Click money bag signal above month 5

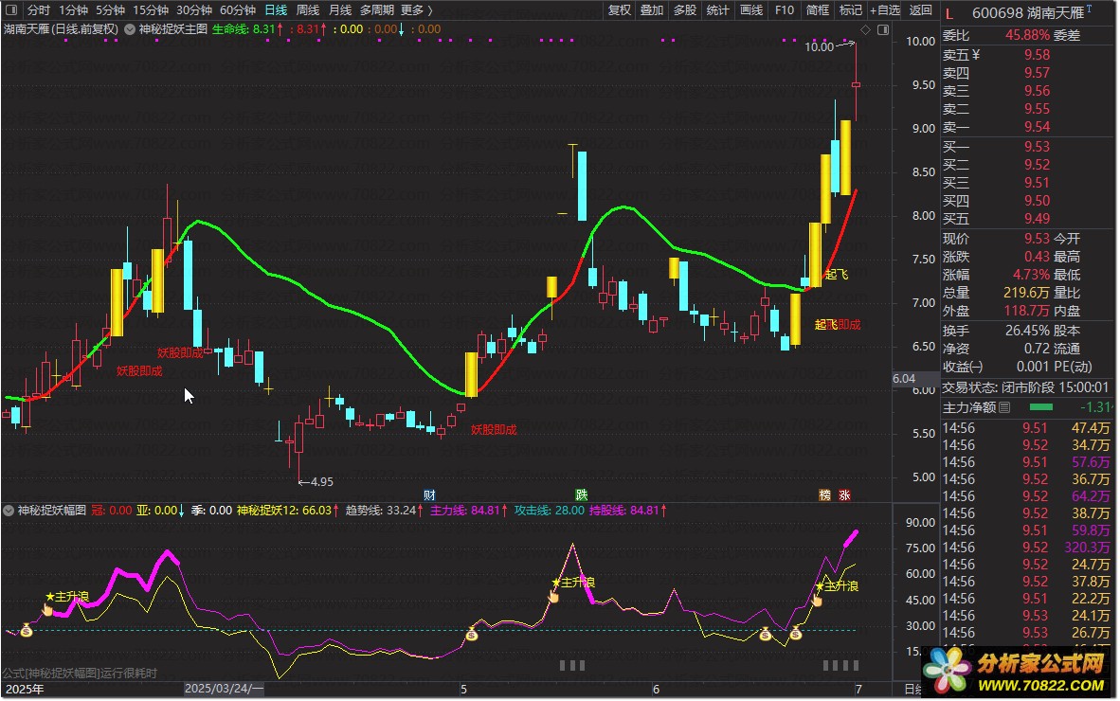[472, 633]
